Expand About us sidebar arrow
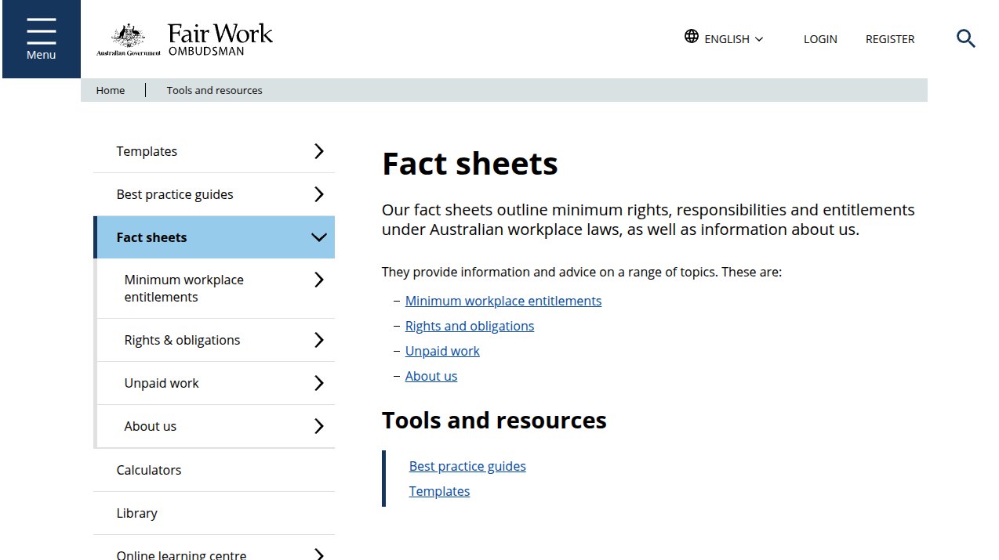Viewport: 999px width, 560px height. click(318, 426)
